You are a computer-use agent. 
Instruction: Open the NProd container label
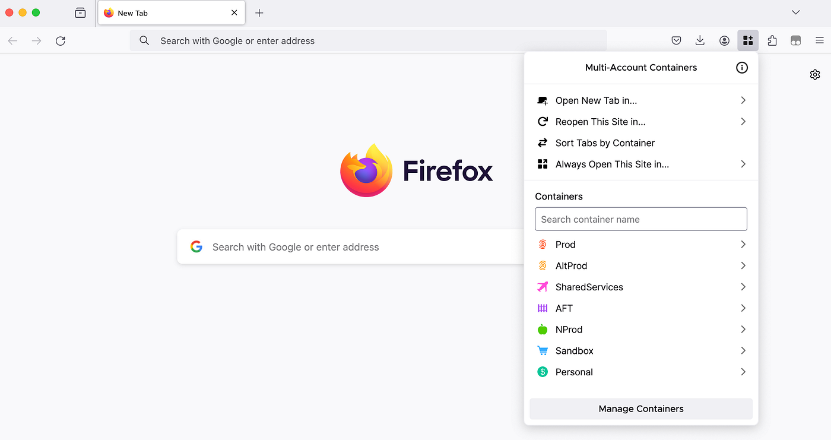(x=569, y=330)
